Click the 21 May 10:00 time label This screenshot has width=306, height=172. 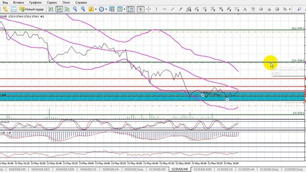(231, 163)
